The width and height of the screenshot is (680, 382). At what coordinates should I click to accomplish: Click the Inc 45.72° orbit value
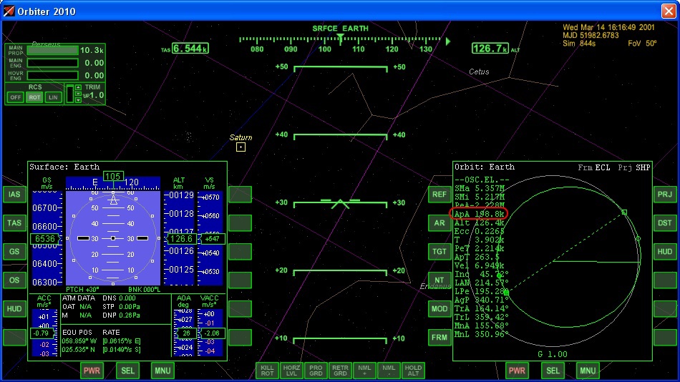pos(481,274)
